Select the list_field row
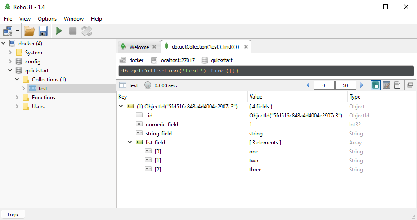The width and height of the screenshot is (417, 220). coord(266,143)
